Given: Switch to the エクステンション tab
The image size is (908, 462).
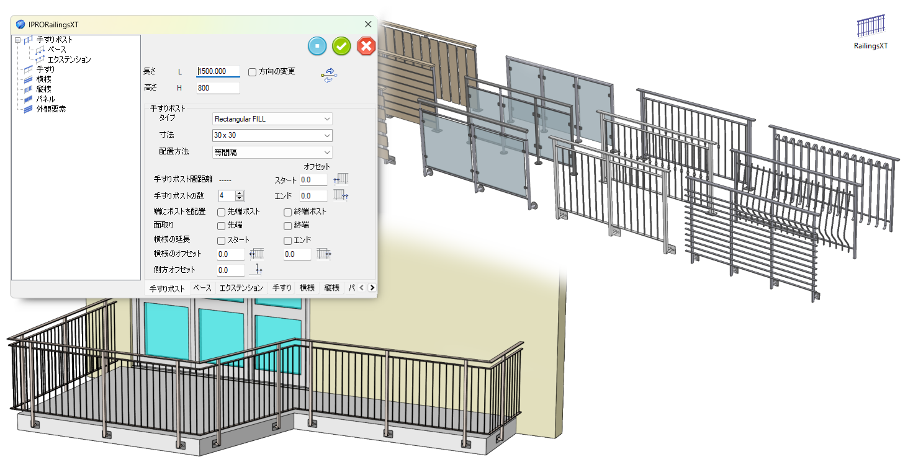Looking at the screenshot, I should [241, 288].
